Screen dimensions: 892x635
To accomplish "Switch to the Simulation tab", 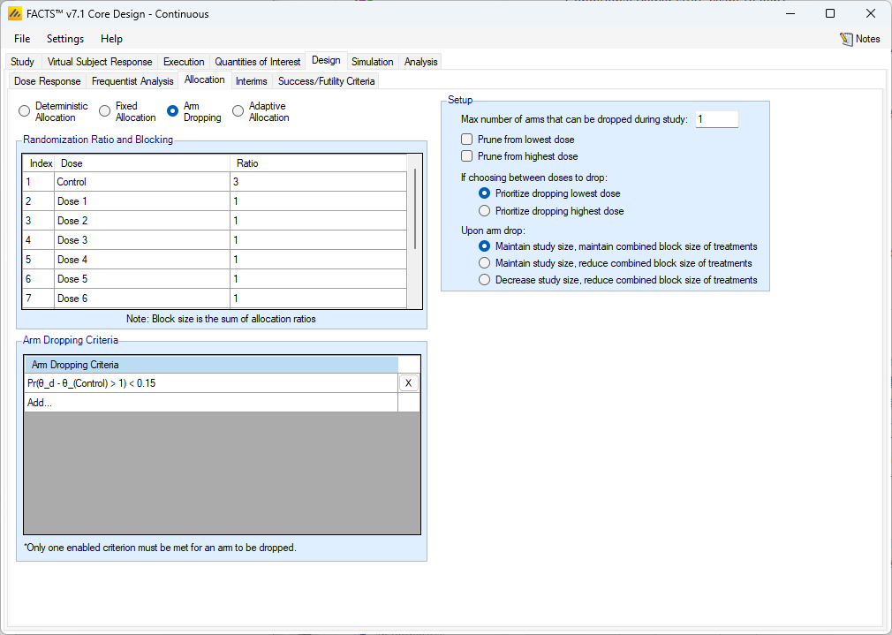I will tap(372, 62).
